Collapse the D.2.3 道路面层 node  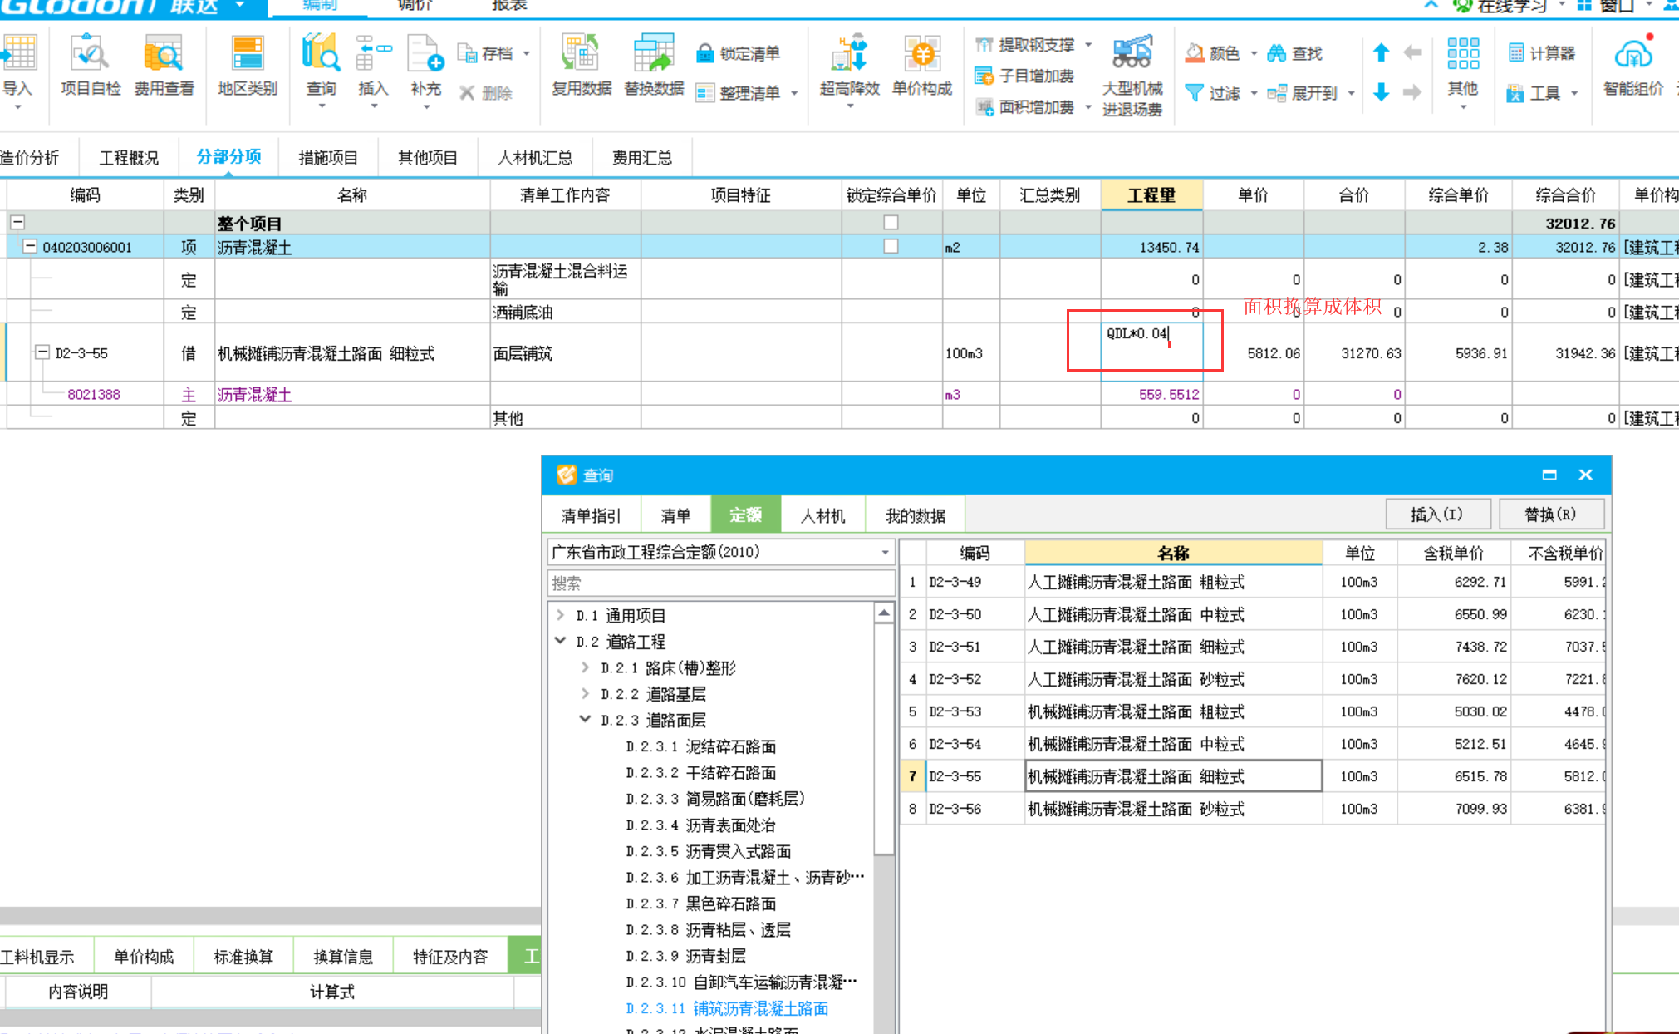pos(585,720)
